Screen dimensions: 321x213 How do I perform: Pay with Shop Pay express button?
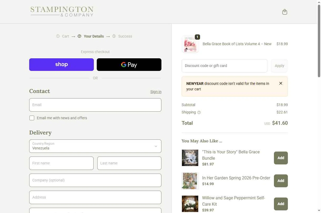pos(62,65)
